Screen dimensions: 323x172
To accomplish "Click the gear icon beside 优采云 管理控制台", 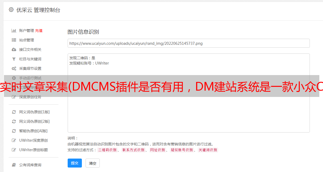I will (11, 10).
